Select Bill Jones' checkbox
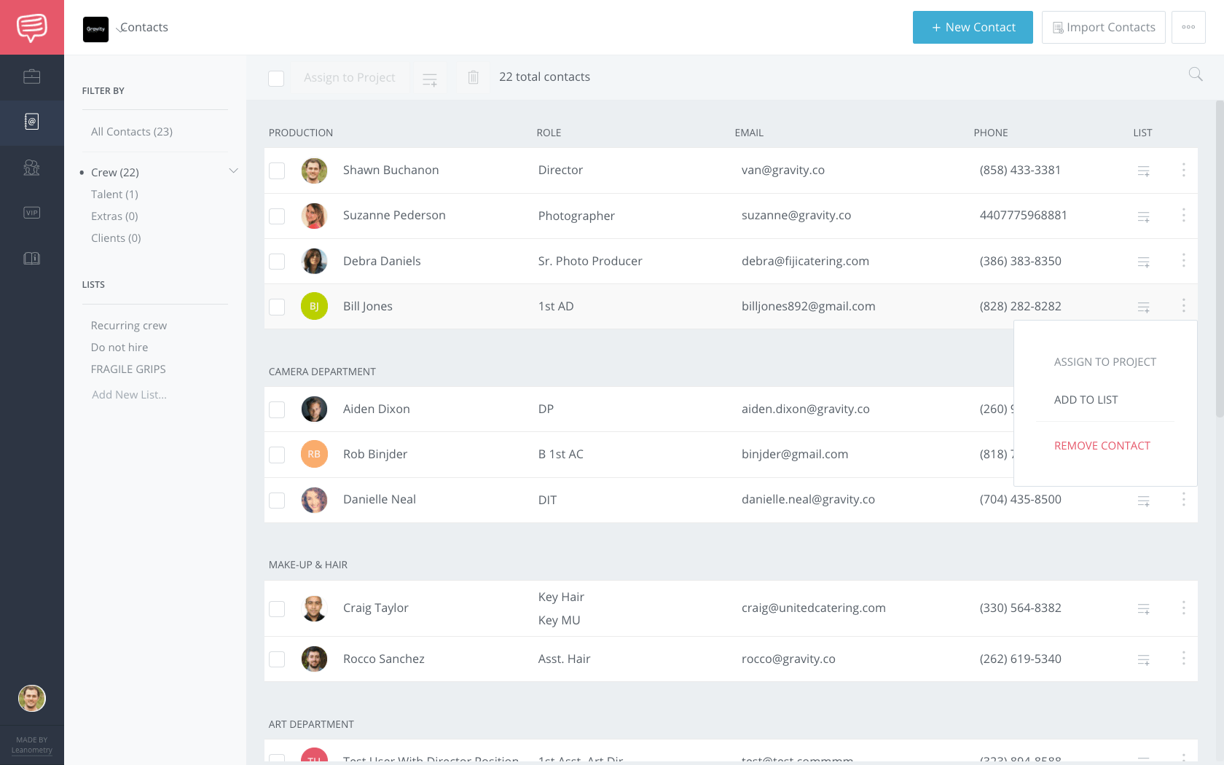 click(277, 307)
